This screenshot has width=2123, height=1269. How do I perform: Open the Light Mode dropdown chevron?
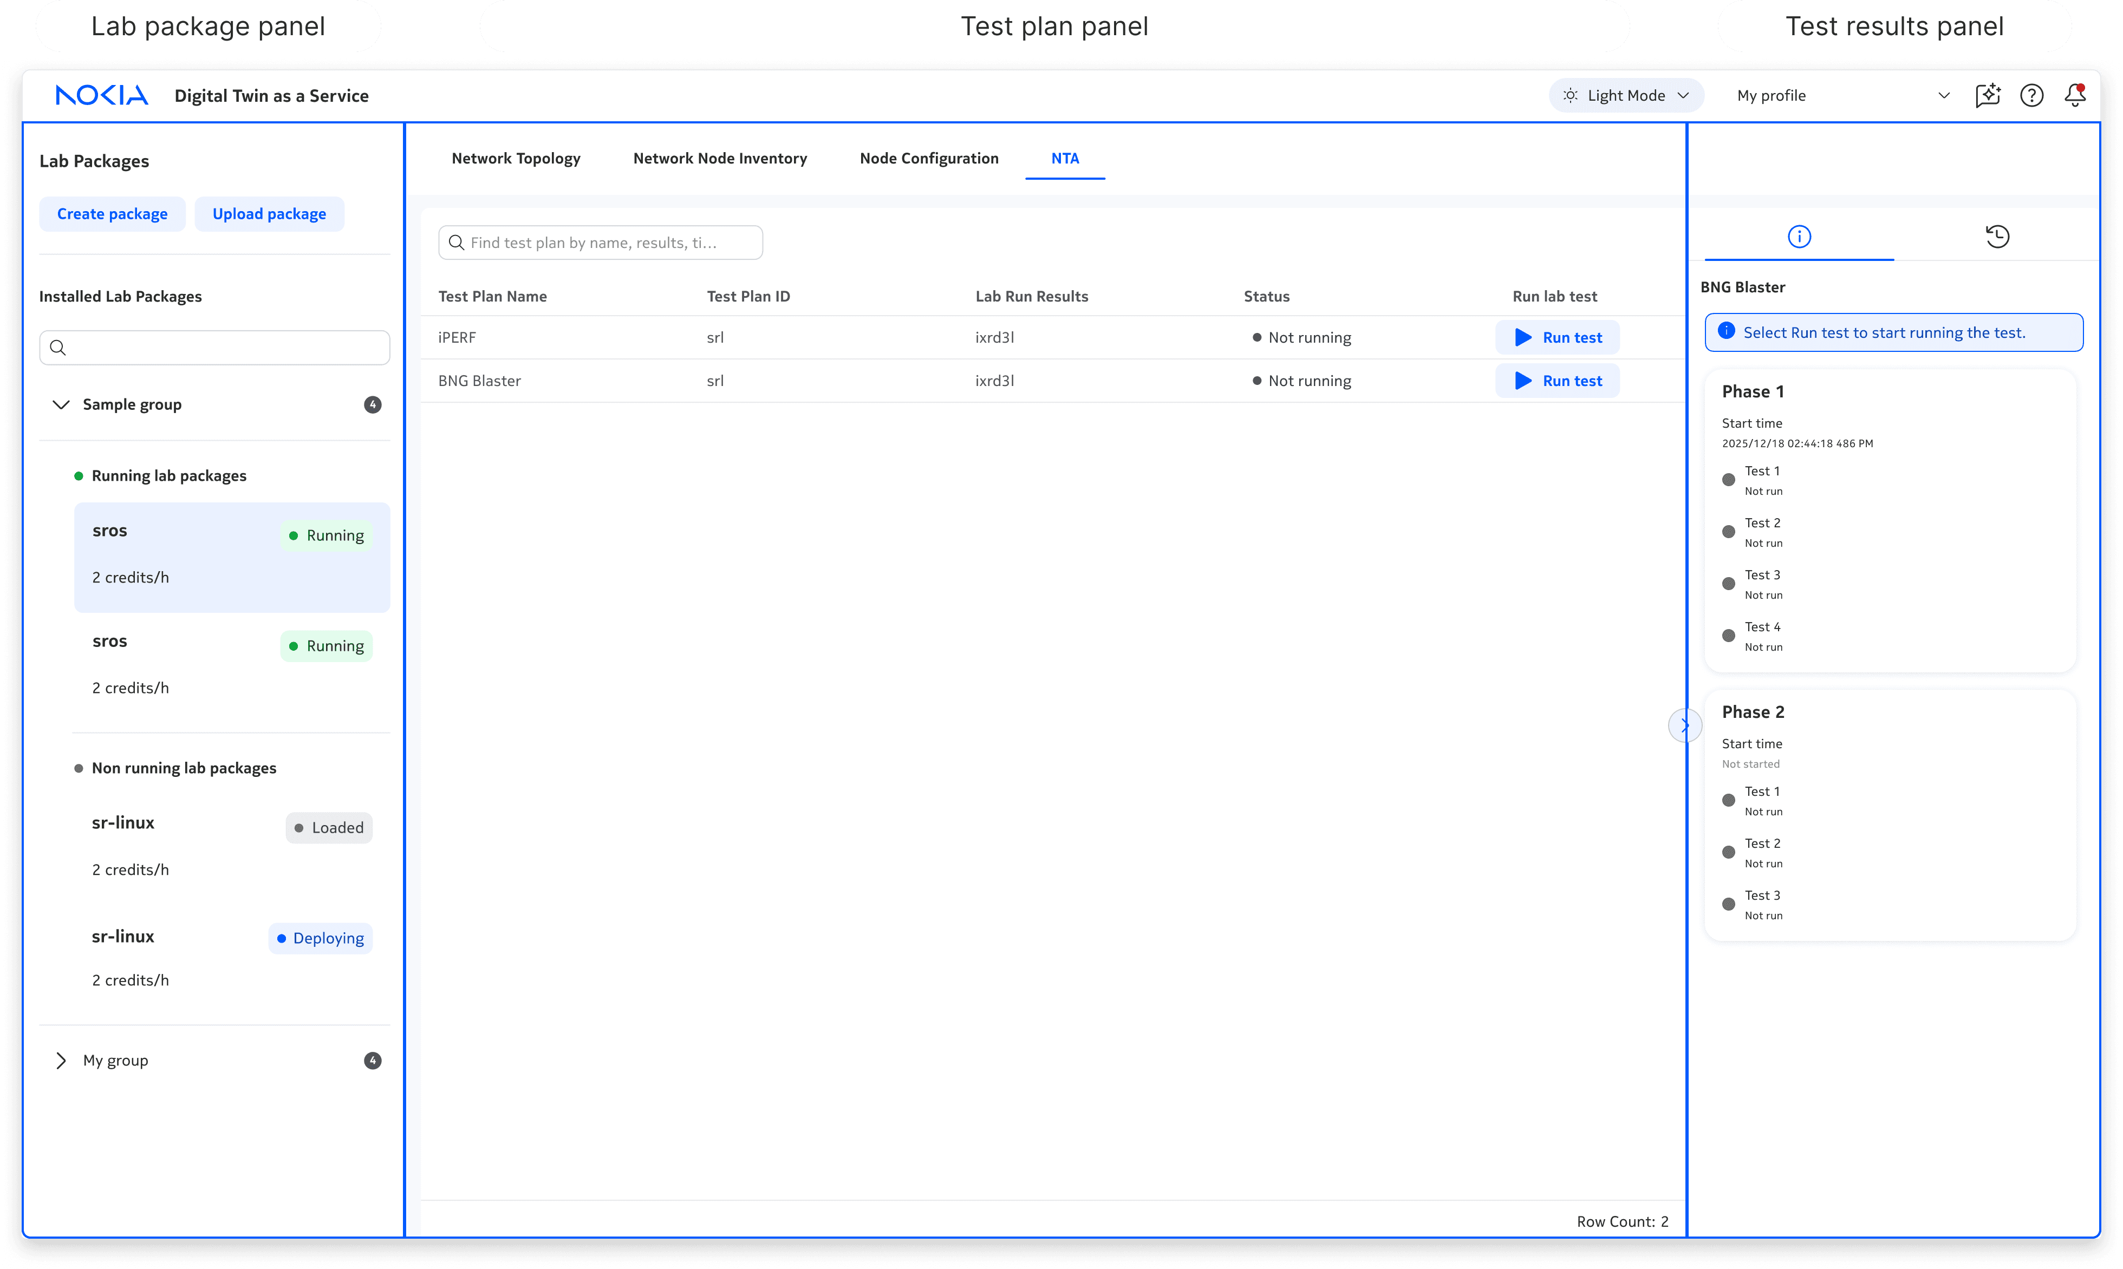tap(1683, 96)
